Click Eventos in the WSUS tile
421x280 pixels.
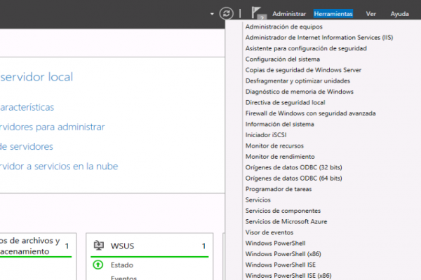click(x=123, y=278)
